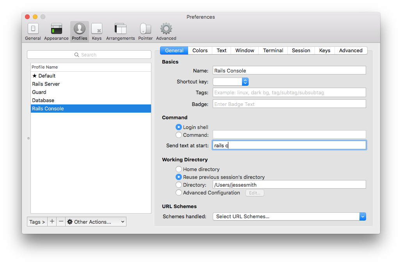Open the Pointer preferences icon
402x265 pixels.
click(x=145, y=32)
